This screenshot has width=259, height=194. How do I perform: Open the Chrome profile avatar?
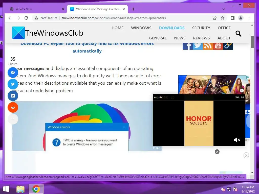click(x=241, y=18)
